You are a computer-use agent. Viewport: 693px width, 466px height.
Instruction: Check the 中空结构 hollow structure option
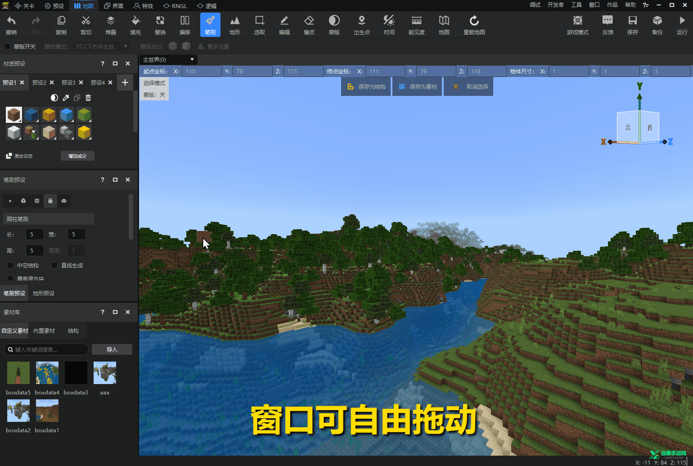(x=11, y=265)
